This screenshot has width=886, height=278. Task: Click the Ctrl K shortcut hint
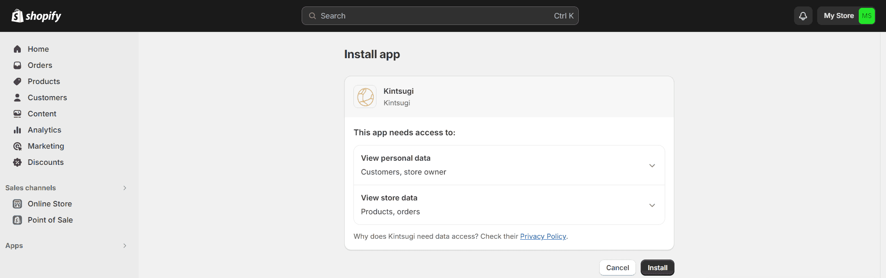pyautogui.click(x=564, y=16)
